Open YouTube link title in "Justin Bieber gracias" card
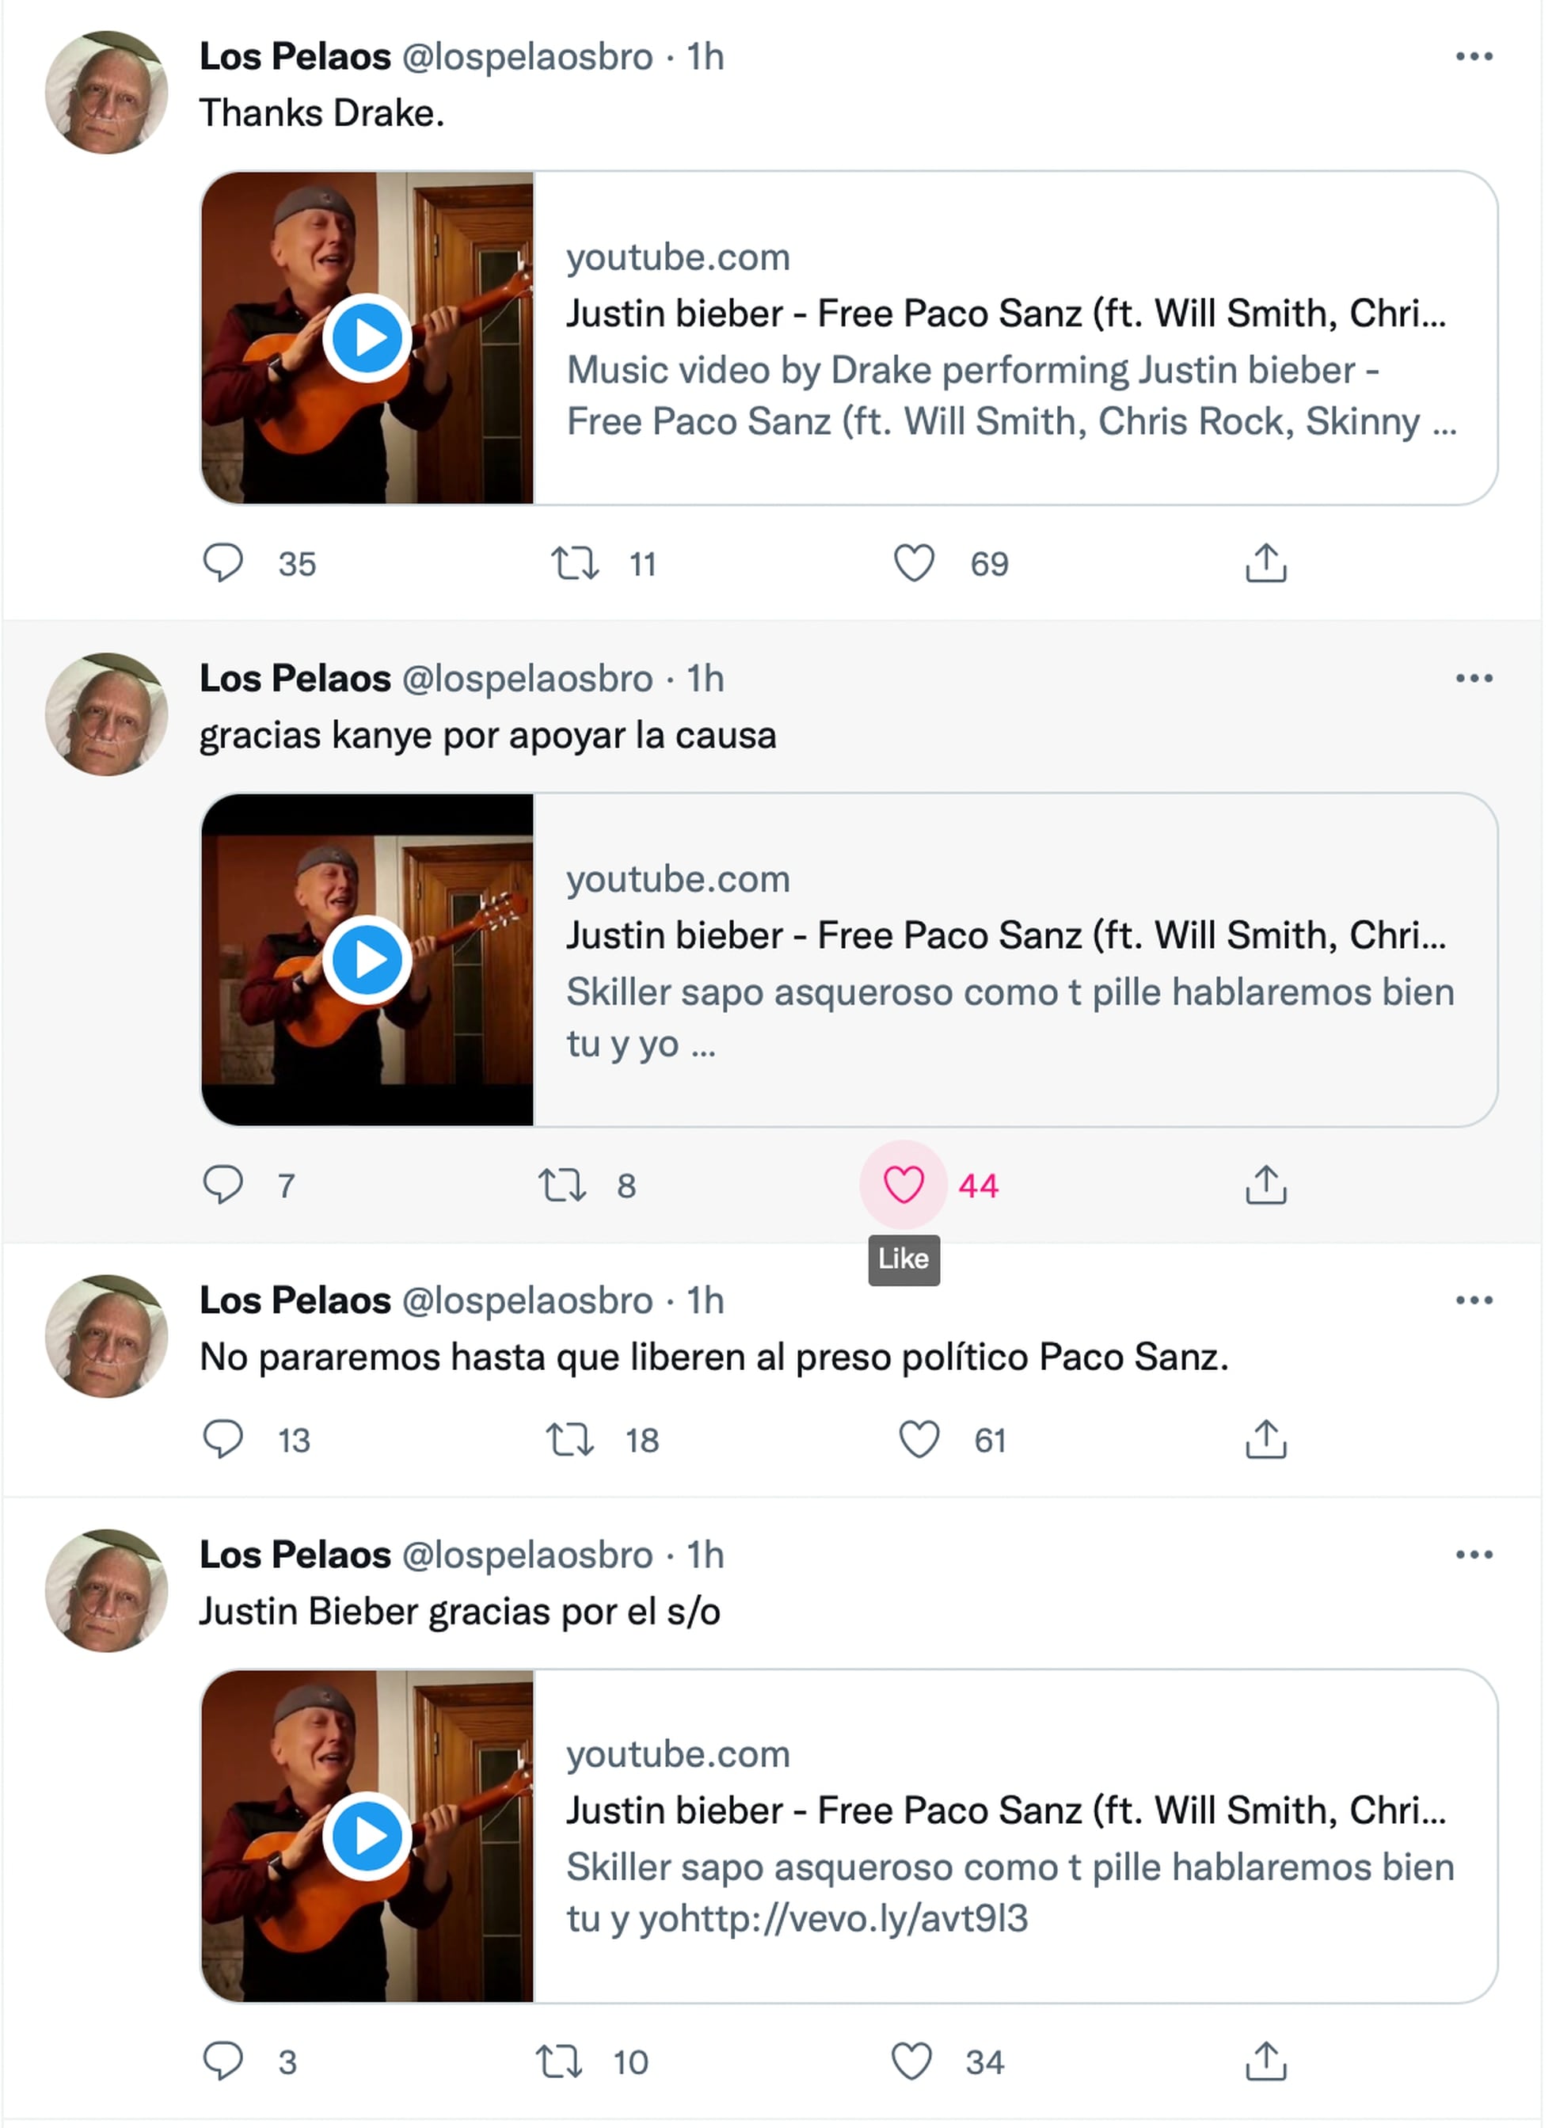This screenshot has height=2128, width=1552. click(1005, 1810)
